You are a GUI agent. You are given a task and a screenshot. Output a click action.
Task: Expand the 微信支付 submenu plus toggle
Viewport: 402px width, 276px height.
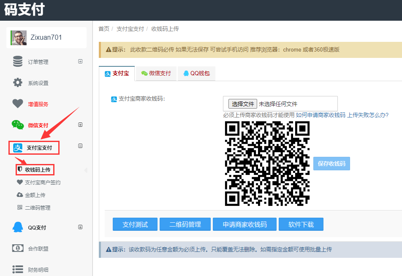pyautogui.click(x=80, y=125)
